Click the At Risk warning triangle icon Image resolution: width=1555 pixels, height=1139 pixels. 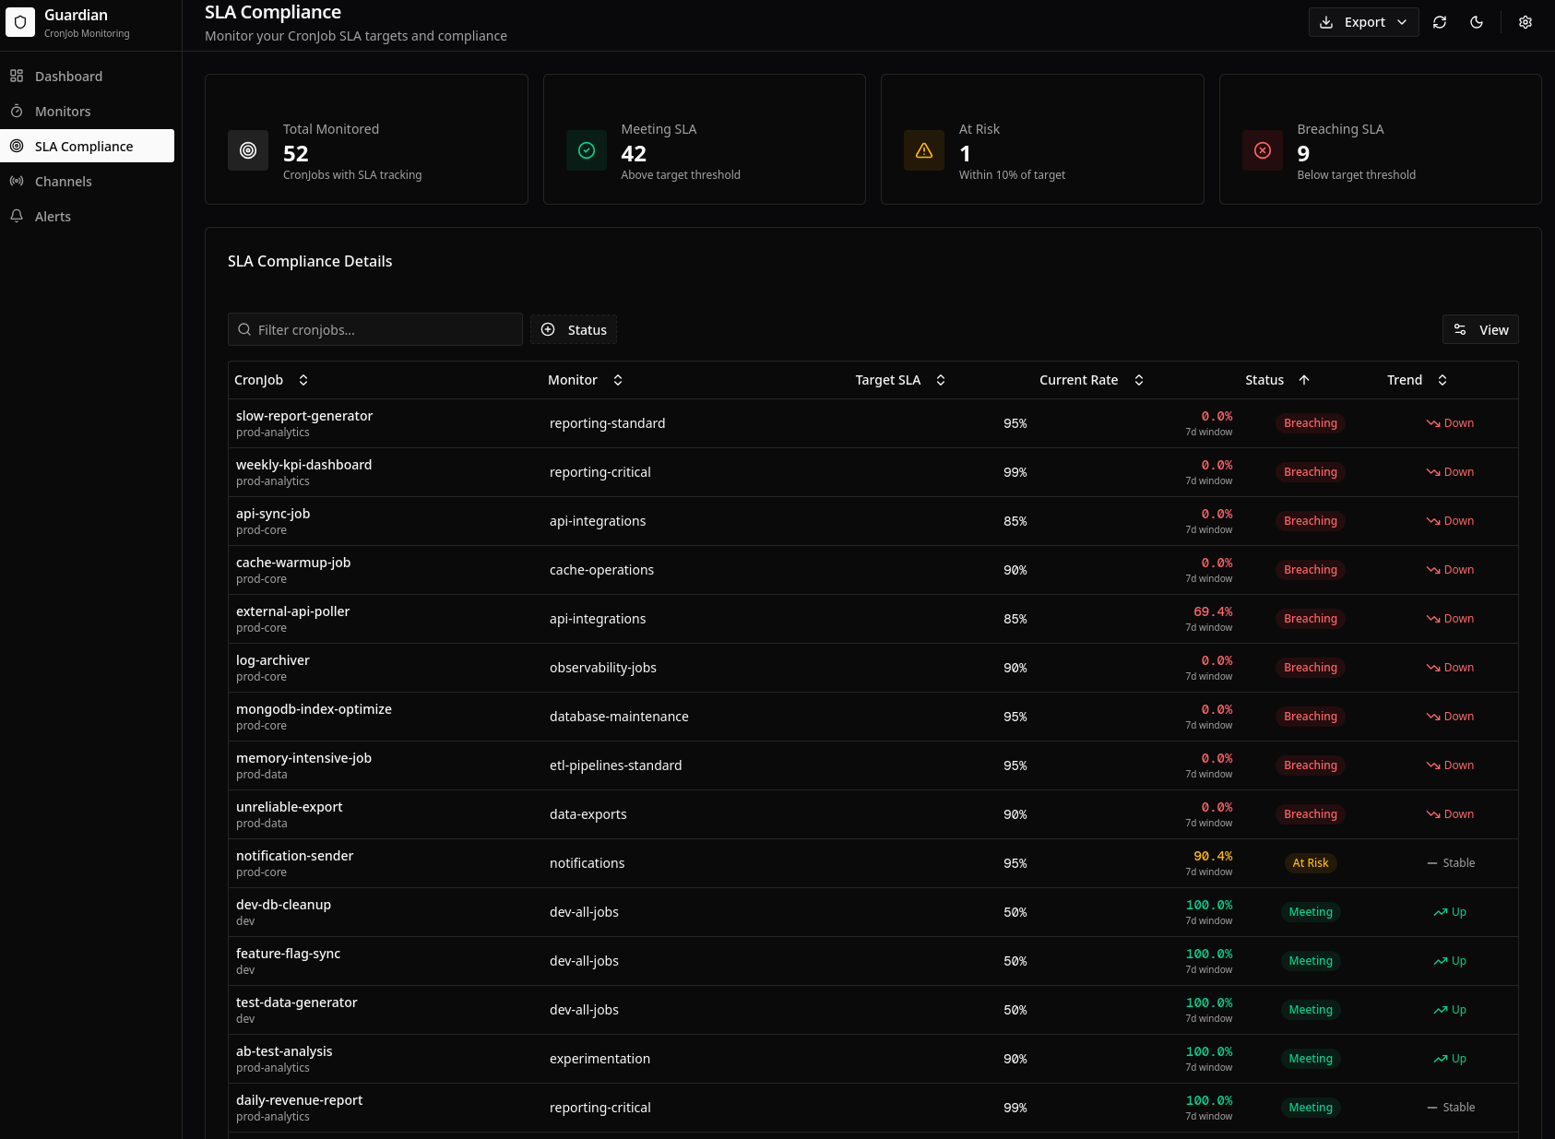(x=923, y=149)
